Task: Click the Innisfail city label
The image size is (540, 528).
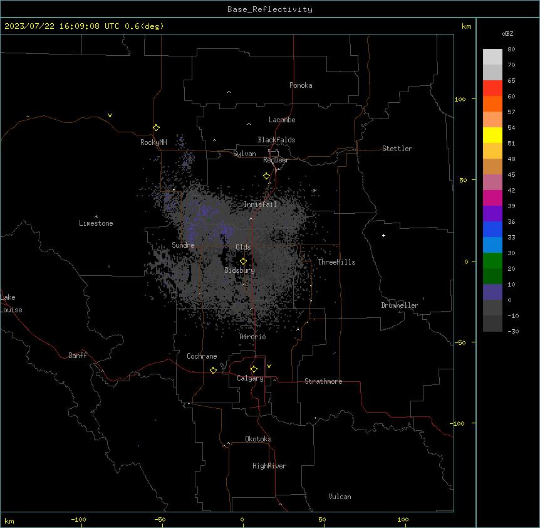Action: 260,204
